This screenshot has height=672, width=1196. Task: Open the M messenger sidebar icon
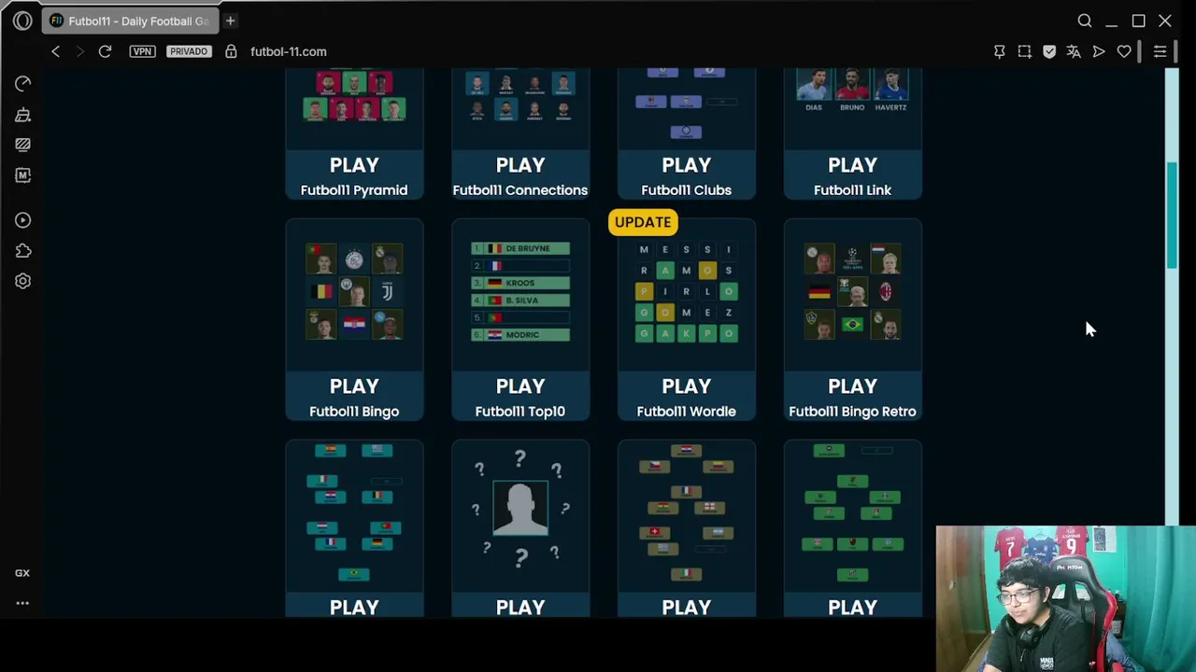tap(23, 175)
